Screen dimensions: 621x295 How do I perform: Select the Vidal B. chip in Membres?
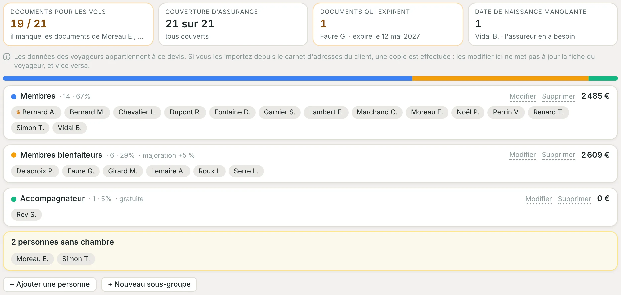point(70,128)
